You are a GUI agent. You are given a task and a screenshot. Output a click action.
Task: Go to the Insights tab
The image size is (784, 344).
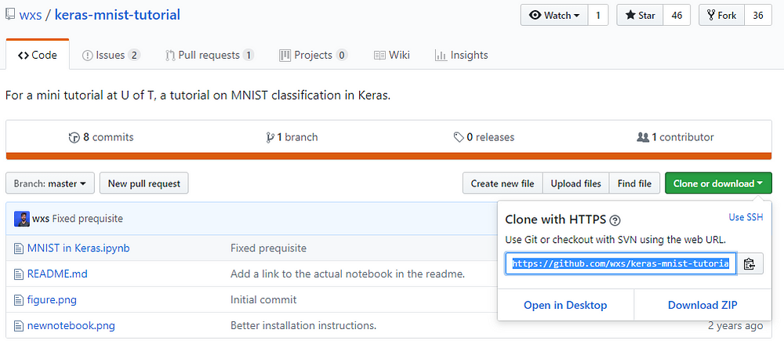tap(462, 55)
